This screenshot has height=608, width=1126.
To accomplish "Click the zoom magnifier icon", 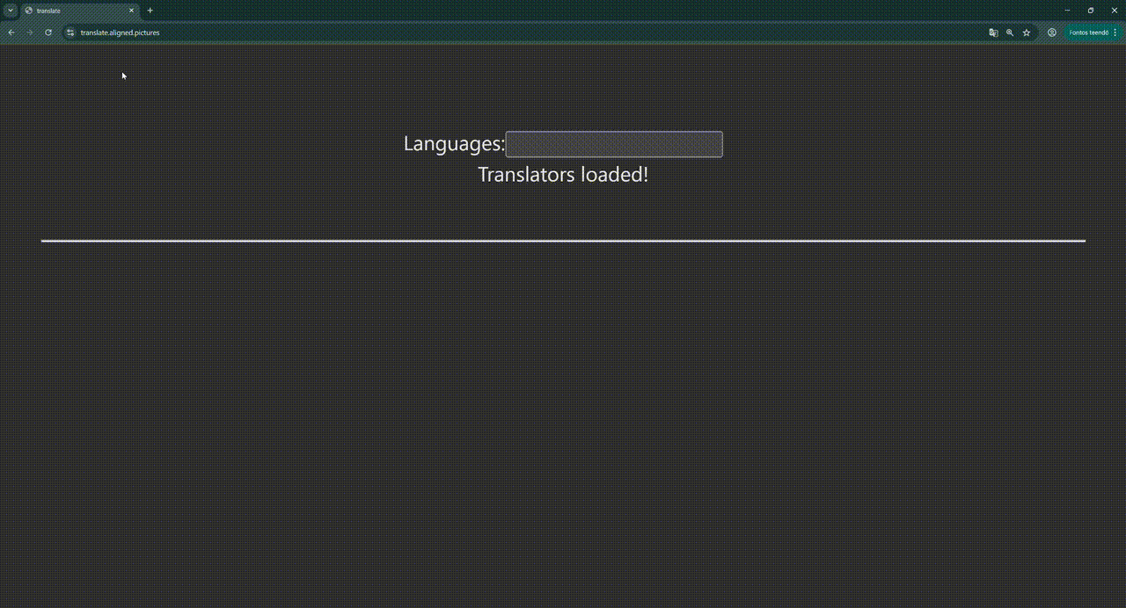I will (1010, 33).
